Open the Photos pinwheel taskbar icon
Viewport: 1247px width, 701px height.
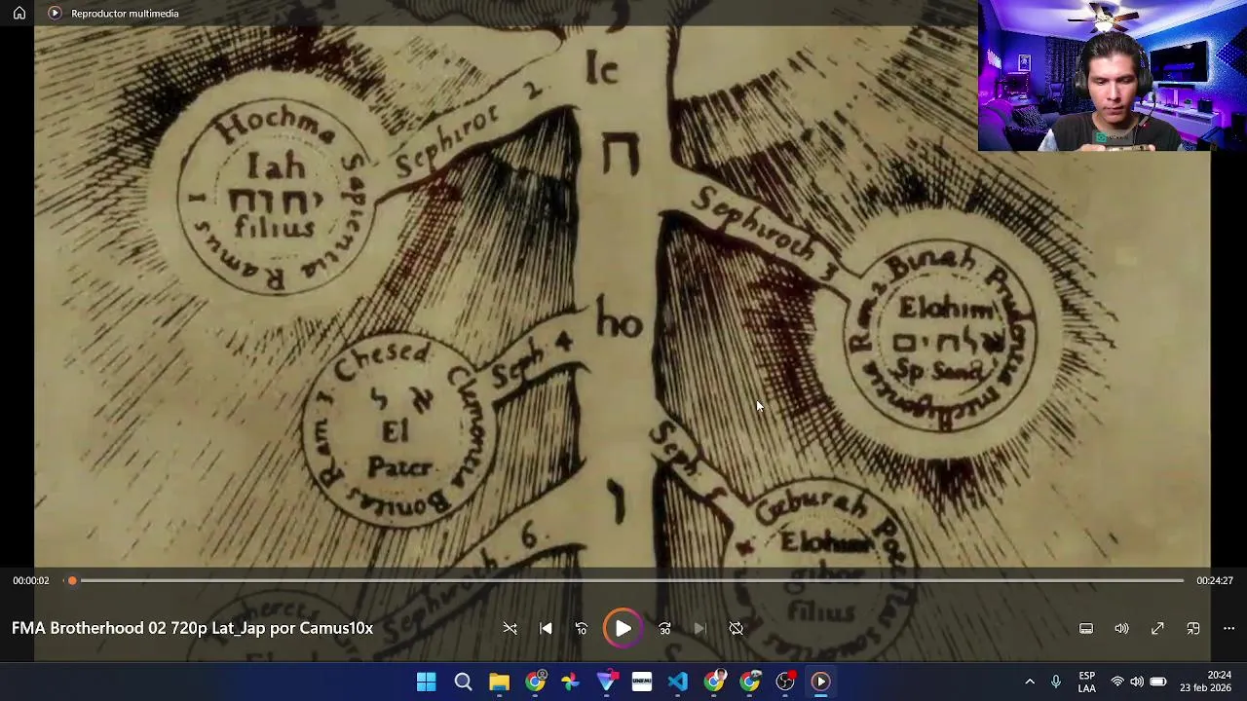[x=570, y=682]
